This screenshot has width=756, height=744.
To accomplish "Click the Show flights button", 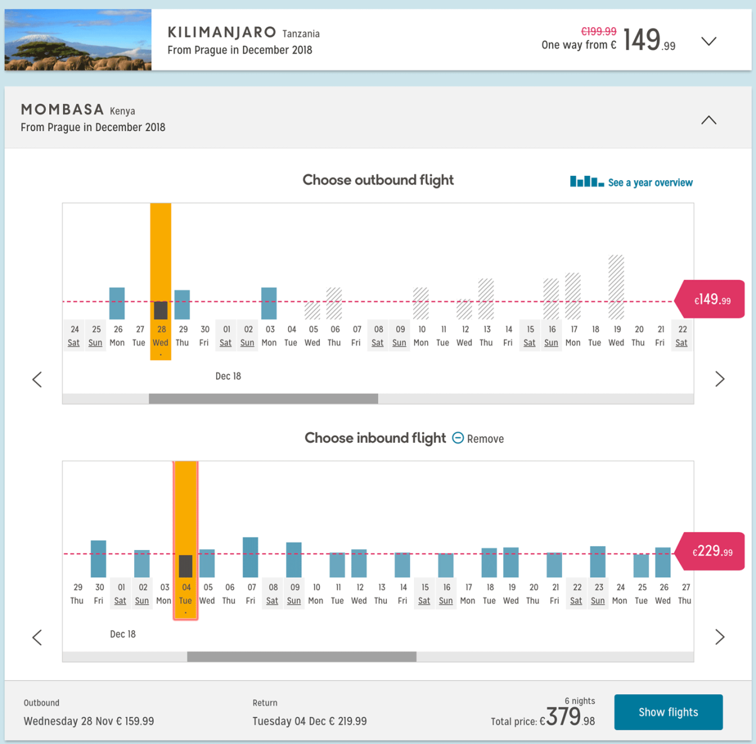I will (x=668, y=713).
